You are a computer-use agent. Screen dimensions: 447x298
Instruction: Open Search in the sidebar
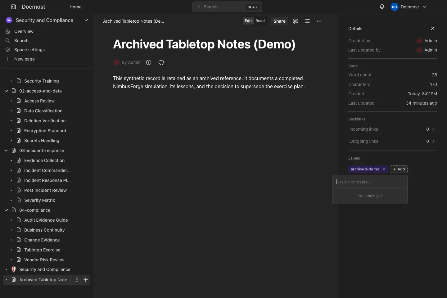(21, 41)
